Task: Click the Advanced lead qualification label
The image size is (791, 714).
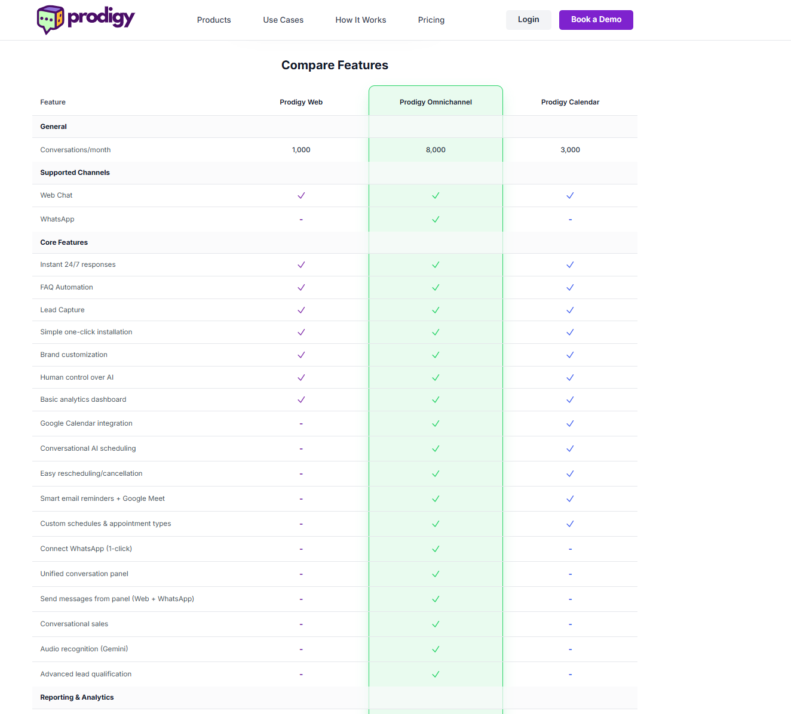Action: pyautogui.click(x=85, y=674)
